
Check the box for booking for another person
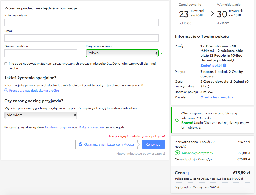click(6, 64)
